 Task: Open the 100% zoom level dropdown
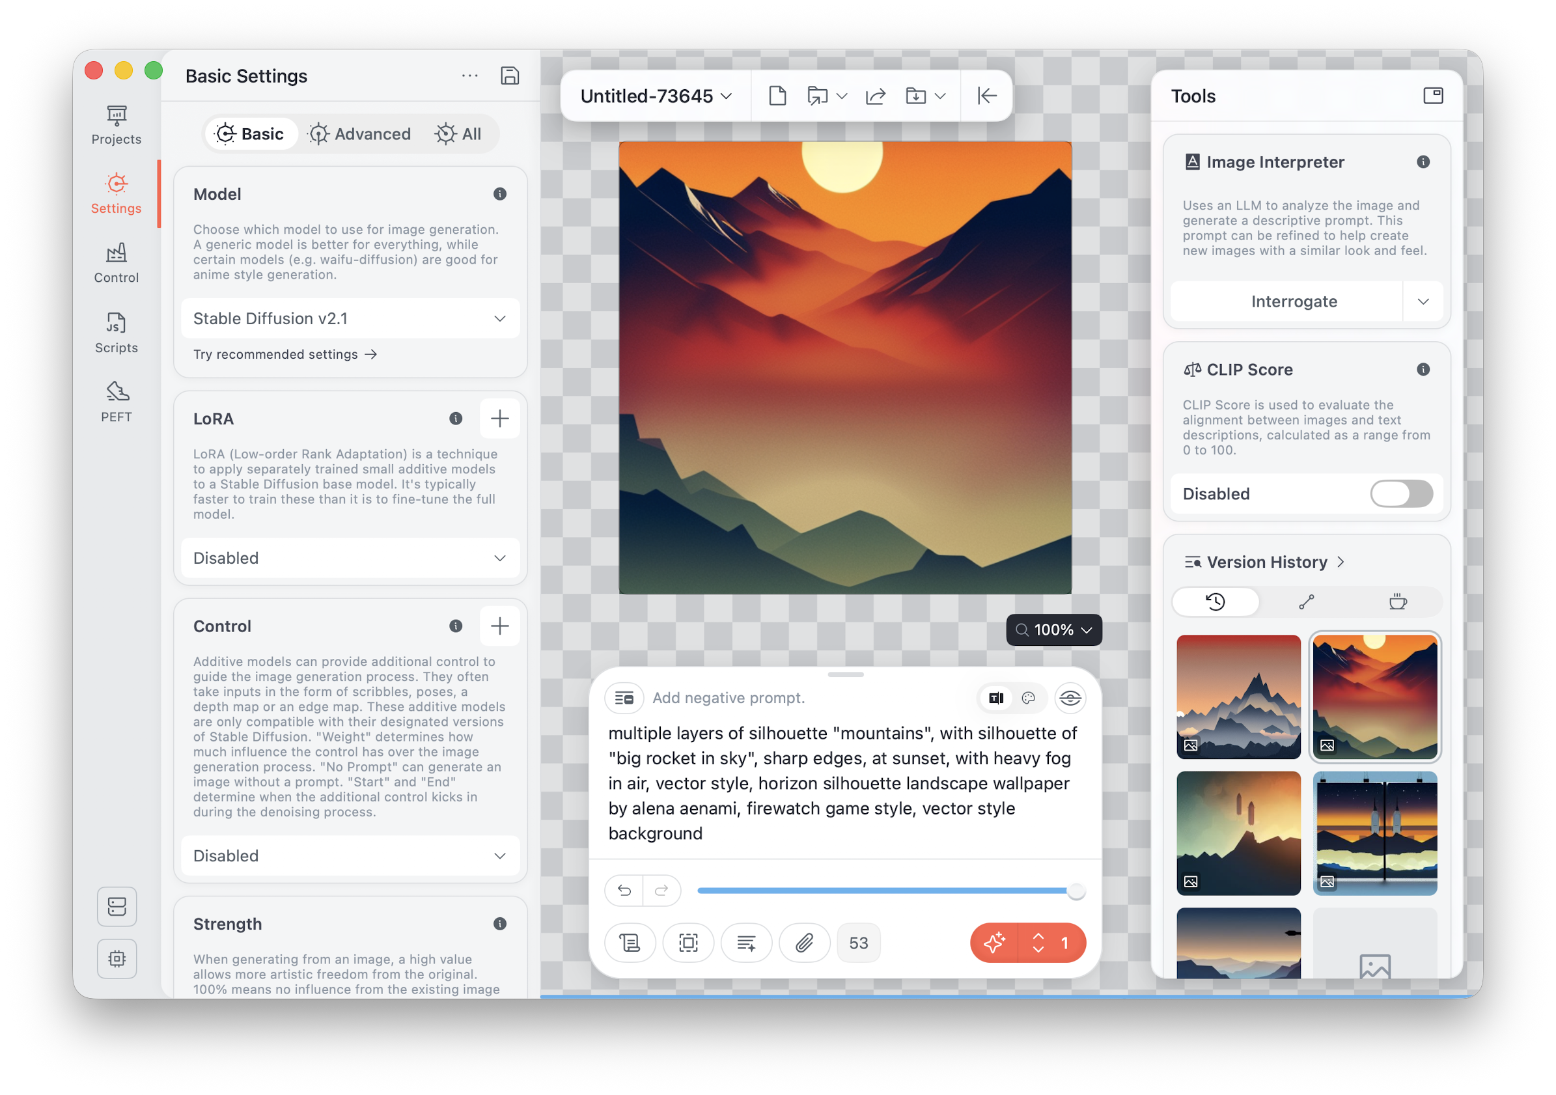[1054, 630]
